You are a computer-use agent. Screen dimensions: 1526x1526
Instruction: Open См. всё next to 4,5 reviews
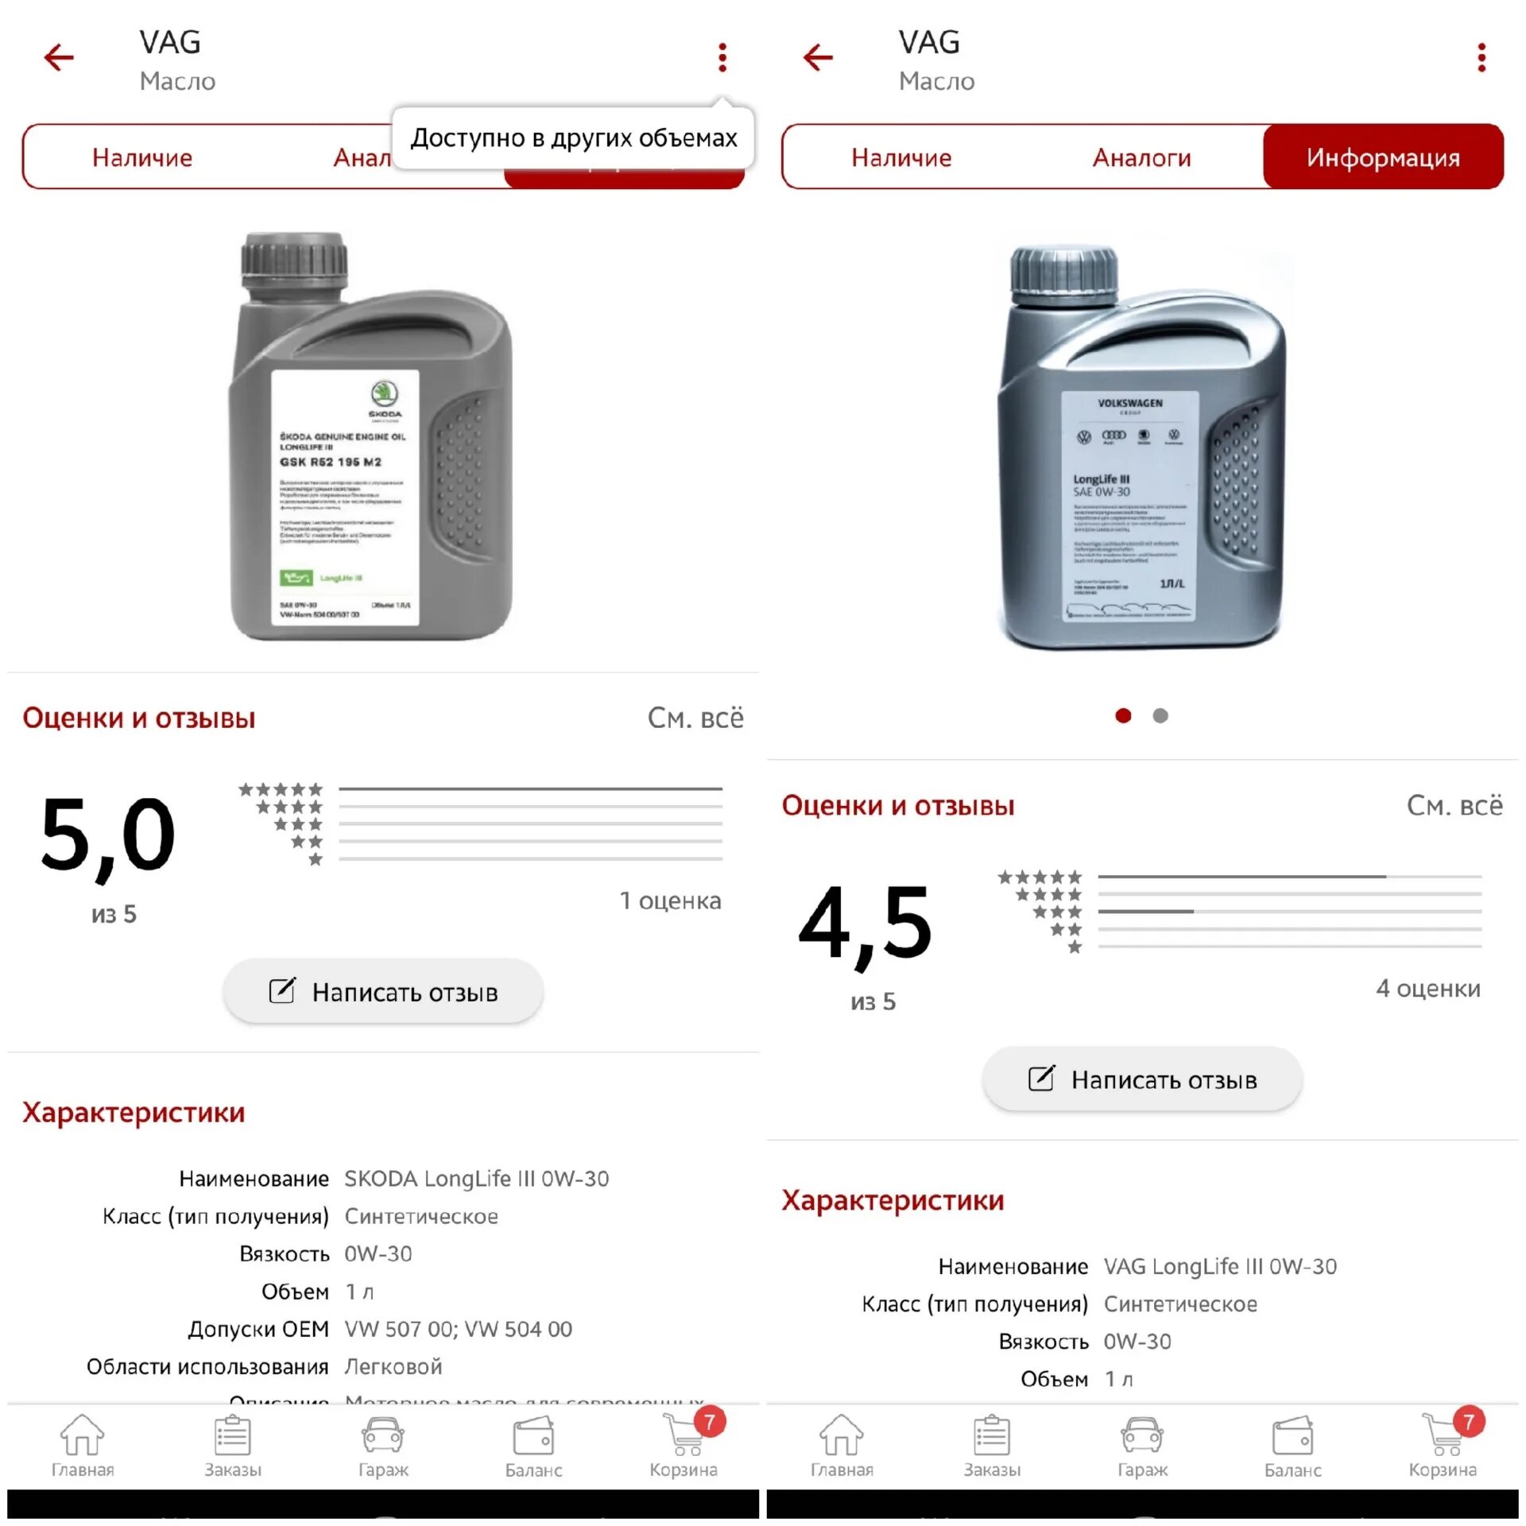point(1454,805)
